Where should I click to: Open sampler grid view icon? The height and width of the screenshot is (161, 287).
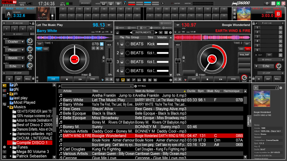(166, 33)
